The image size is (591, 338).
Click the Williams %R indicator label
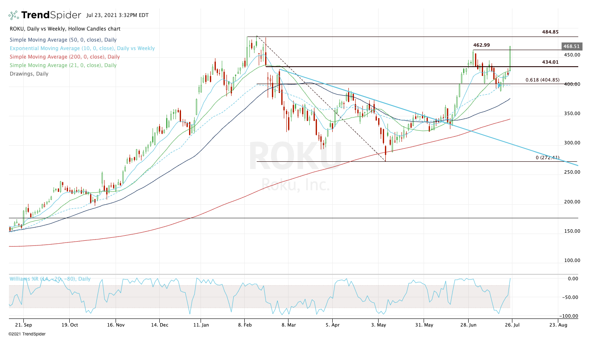click(x=50, y=279)
